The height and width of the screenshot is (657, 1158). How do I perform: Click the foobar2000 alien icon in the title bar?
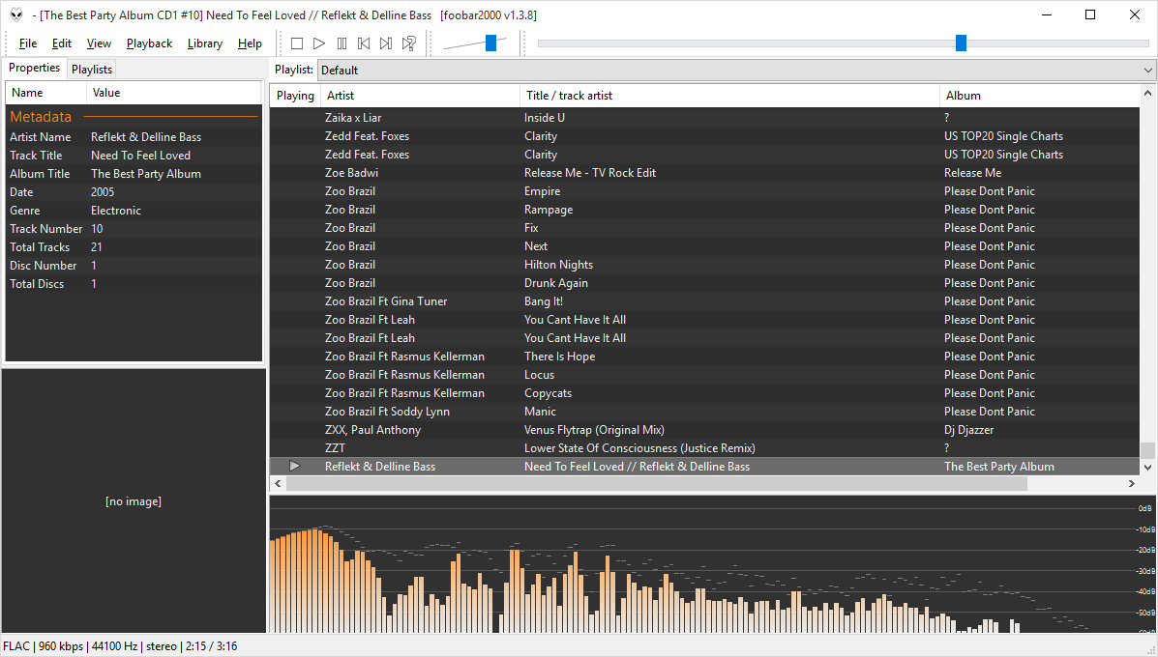click(16, 14)
